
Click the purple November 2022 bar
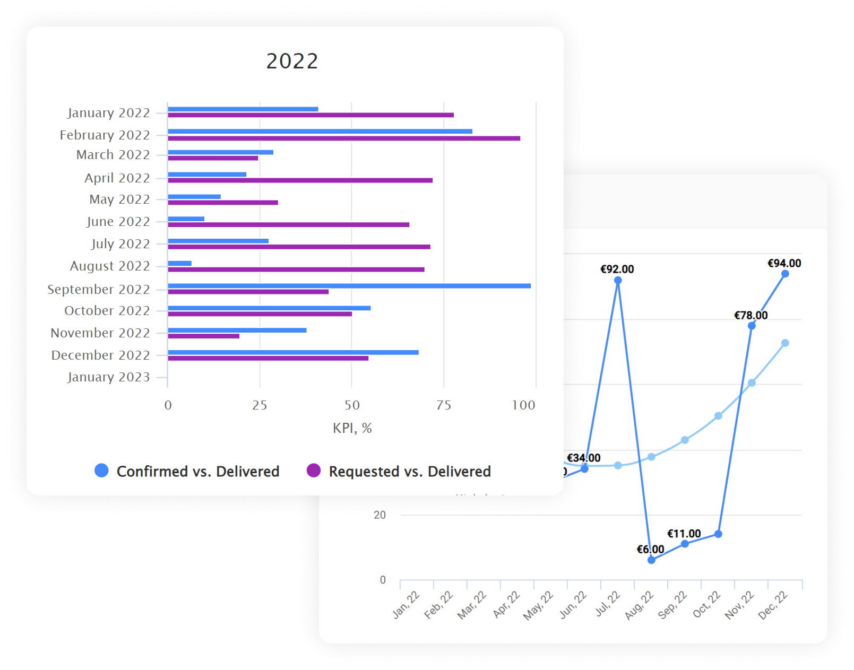click(x=204, y=336)
